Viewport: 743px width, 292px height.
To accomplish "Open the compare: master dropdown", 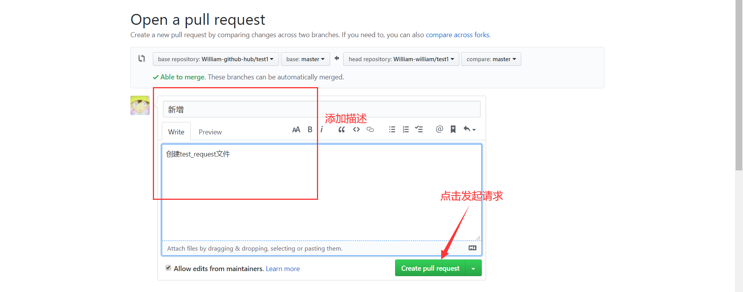I will (491, 59).
